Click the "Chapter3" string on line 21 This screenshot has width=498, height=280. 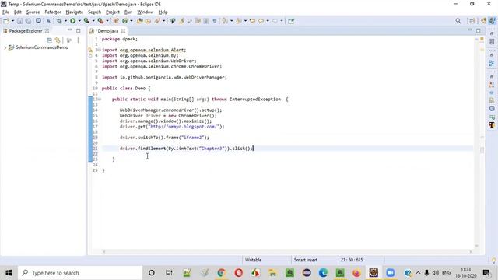pyautogui.click(x=212, y=149)
